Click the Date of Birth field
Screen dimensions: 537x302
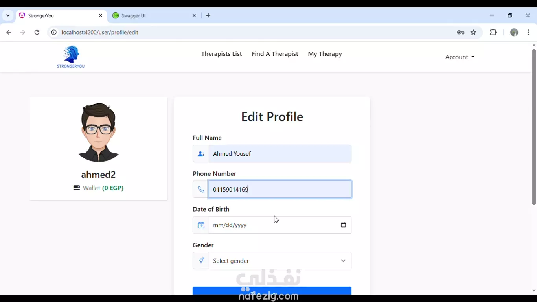280,225
